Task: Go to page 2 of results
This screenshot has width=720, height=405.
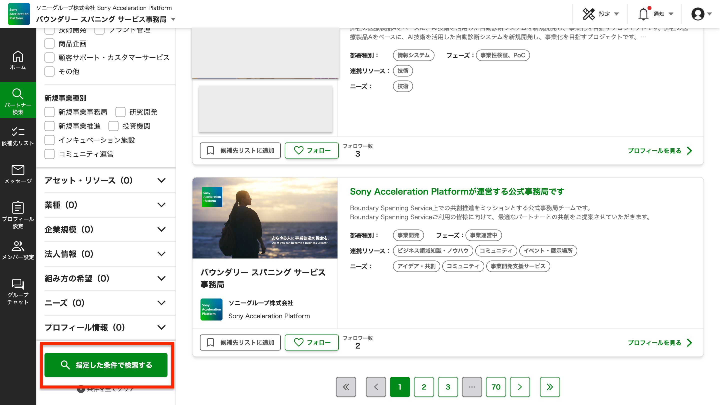Action: pos(424,387)
